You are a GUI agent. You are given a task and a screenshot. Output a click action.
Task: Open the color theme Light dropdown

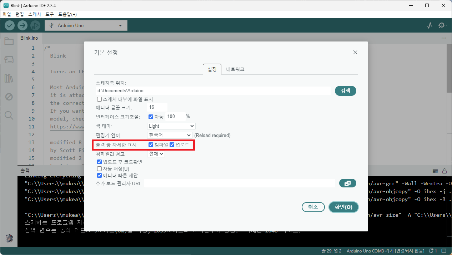pyautogui.click(x=171, y=126)
